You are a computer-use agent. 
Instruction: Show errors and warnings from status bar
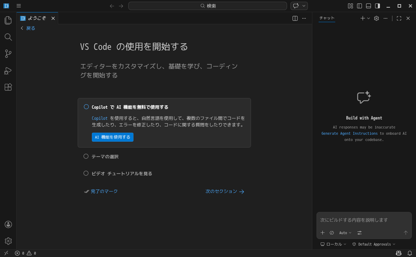tap(25, 253)
